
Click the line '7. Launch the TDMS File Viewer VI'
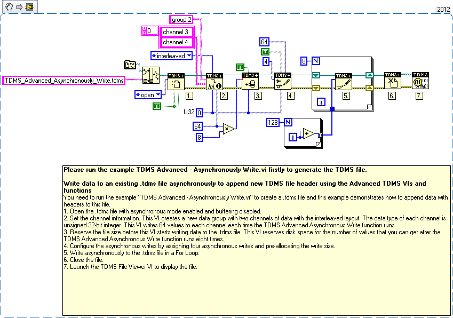tap(130, 267)
